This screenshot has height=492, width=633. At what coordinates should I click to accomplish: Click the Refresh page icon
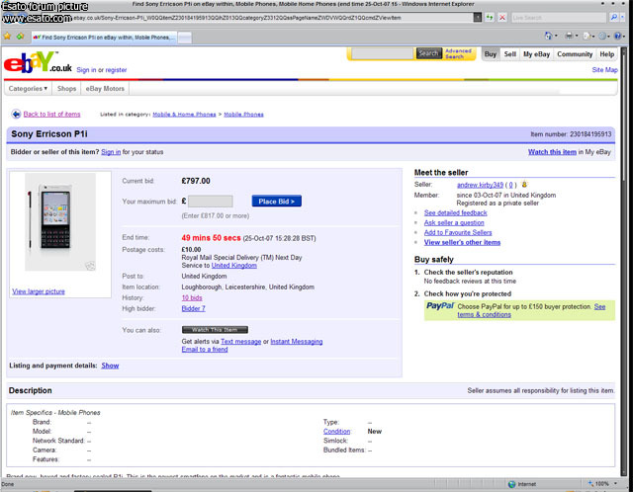coord(490,18)
